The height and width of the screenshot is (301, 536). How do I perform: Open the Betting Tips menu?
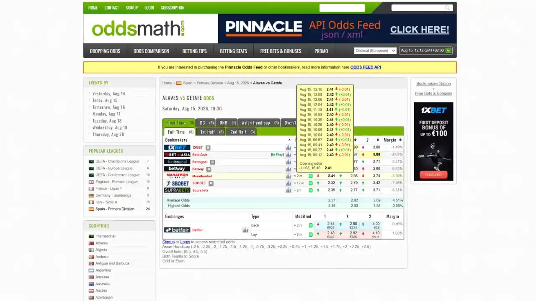coord(195,51)
